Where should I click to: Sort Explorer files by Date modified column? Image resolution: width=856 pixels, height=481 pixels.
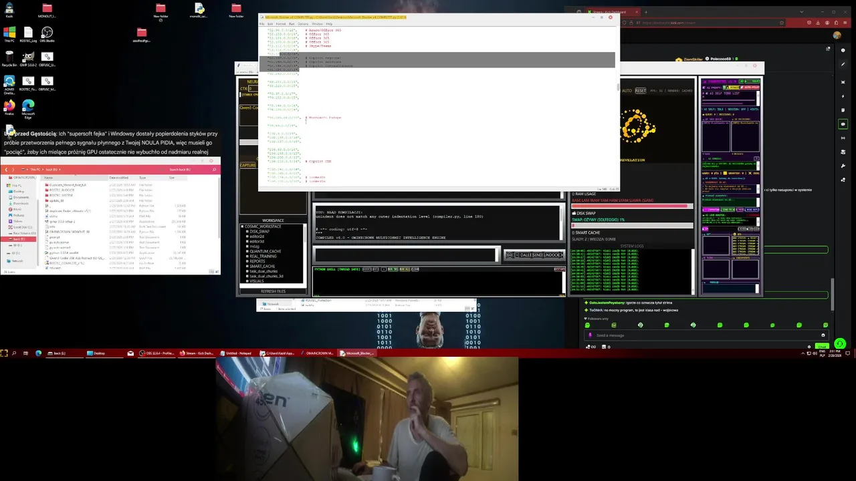pos(122,178)
